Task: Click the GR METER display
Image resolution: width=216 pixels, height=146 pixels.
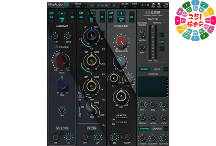Action: [121, 121]
